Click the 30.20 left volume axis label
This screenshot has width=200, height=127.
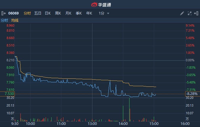pos(10,98)
